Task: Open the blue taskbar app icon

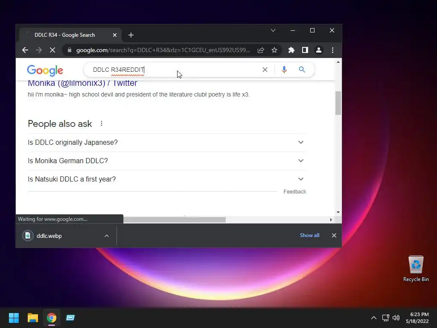Action: [70, 318]
